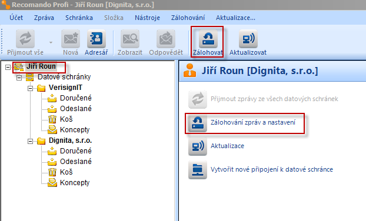Click the orange user icon in panel header
Viewport: 366px width, 221px height.
(x=190, y=71)
